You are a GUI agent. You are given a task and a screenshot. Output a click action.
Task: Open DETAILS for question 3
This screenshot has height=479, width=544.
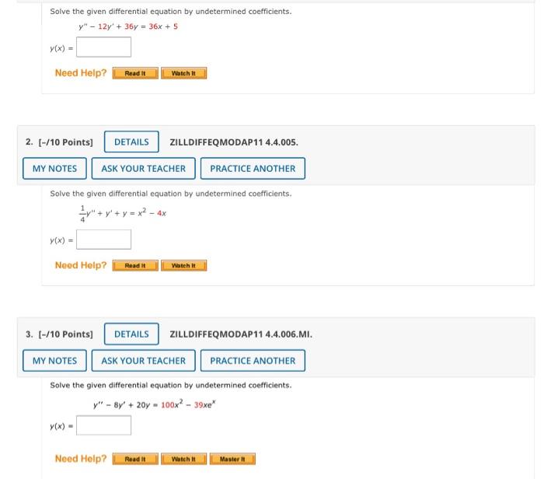pos(131,334)
